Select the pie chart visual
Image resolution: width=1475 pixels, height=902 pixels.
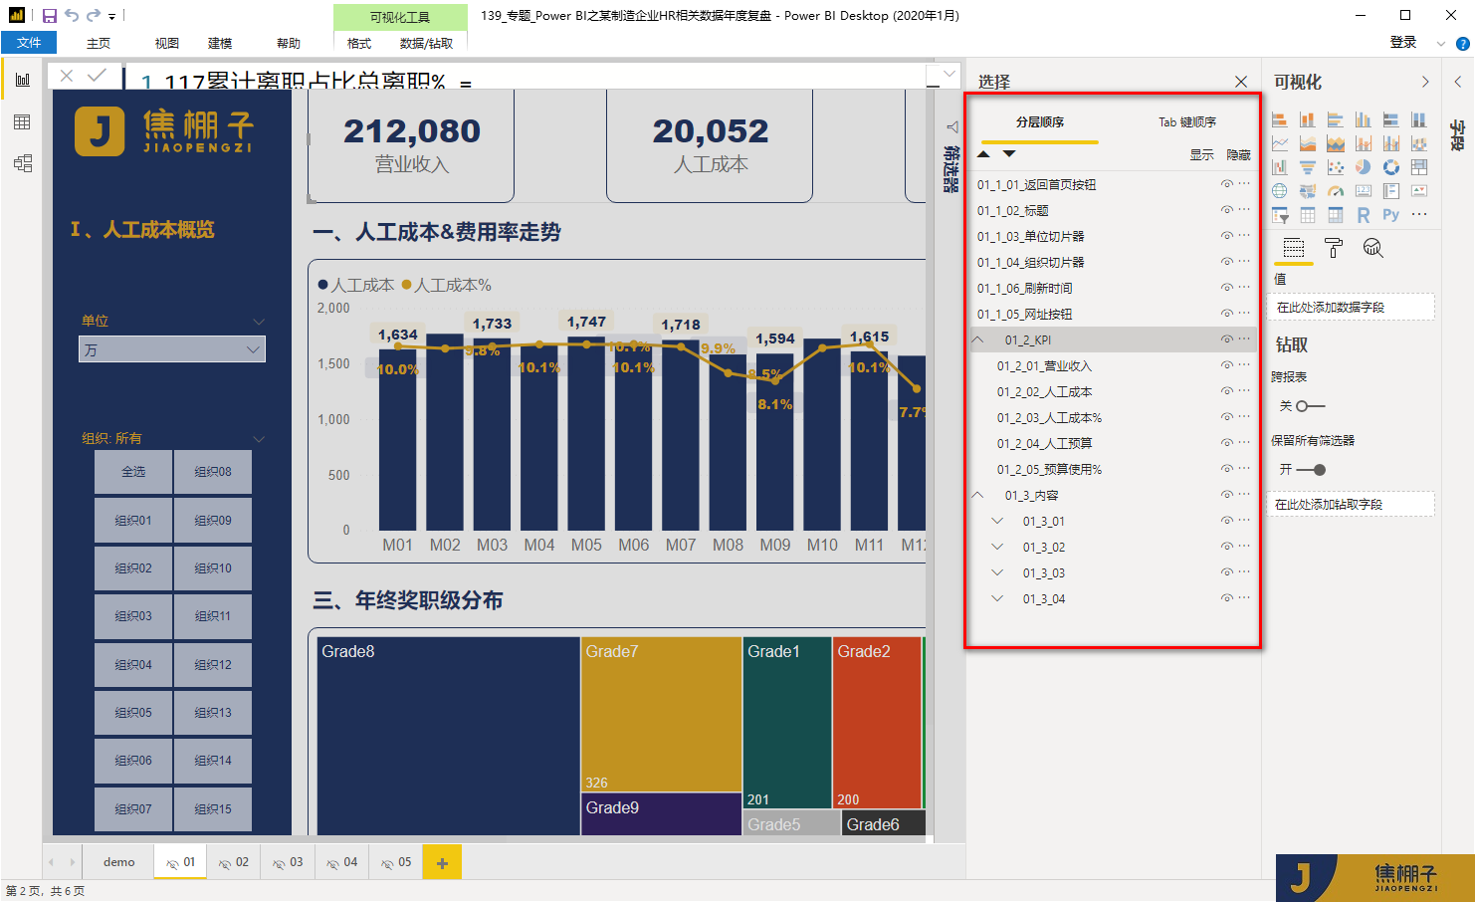pyautogui.click(x=1364, y=167)
